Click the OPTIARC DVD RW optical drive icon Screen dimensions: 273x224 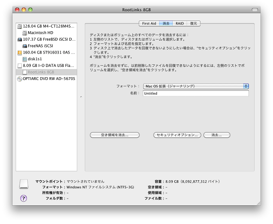20,79
